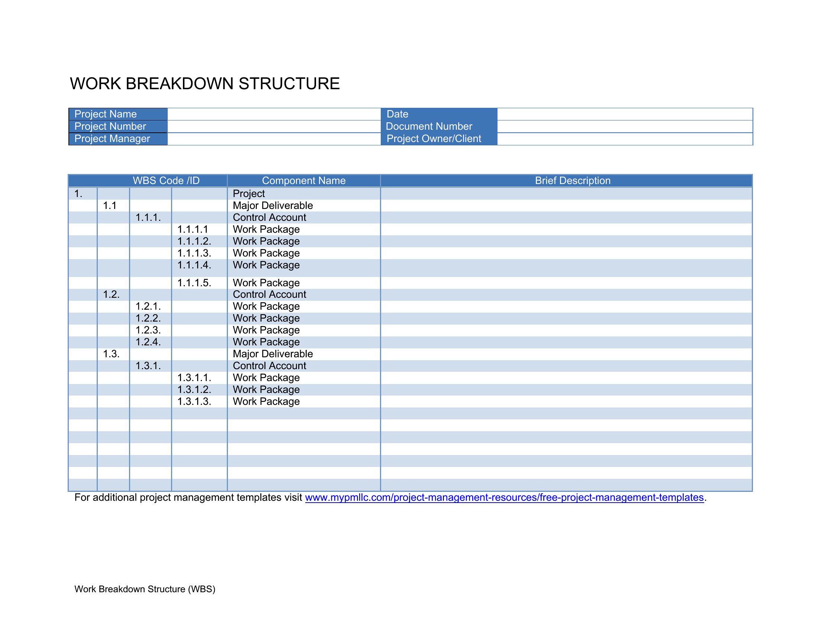
Task: Click the 'Date' label cell
Action: pyautogui.click(x=439, y=114)
